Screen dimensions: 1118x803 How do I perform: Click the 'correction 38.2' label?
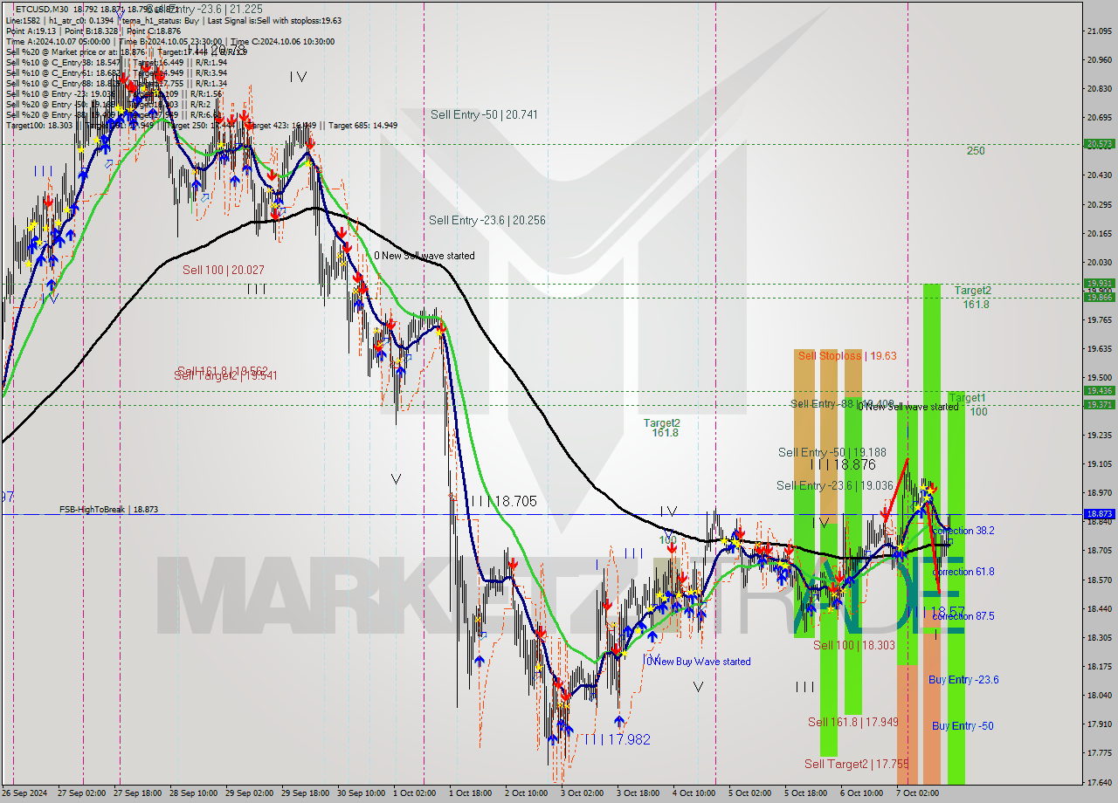pyautogui.click(x=963, y=530)
